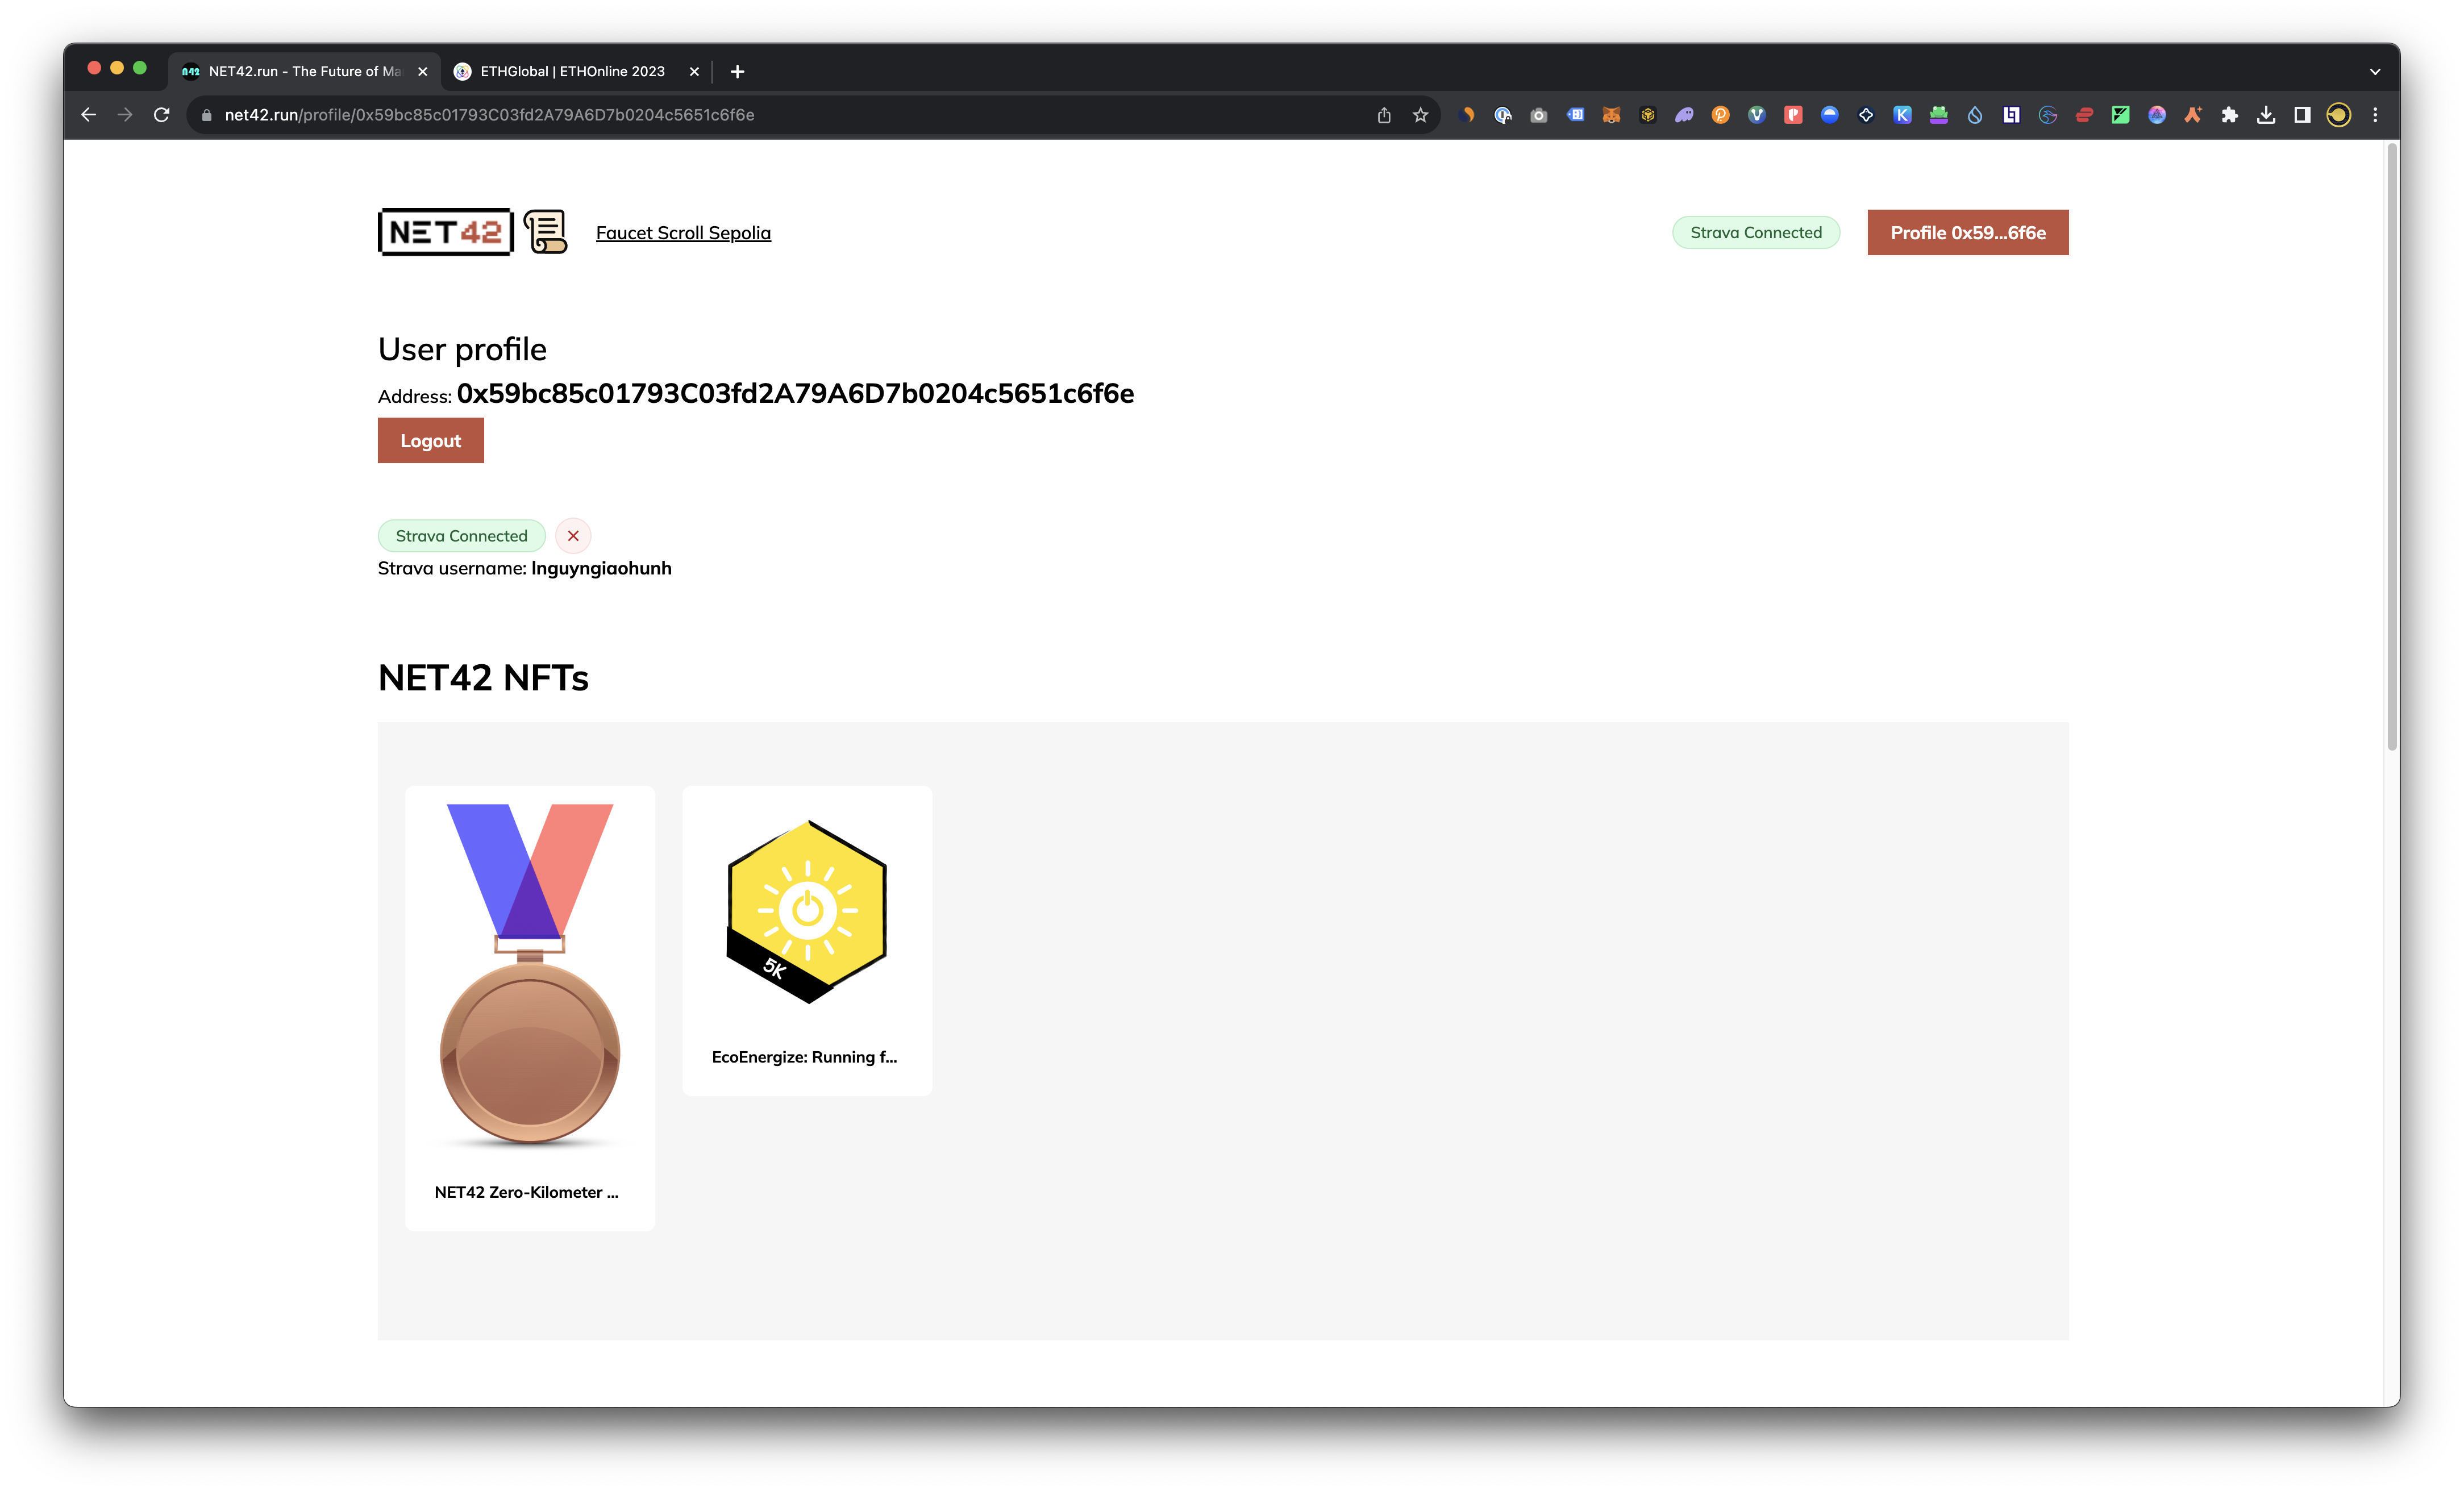Open Faucet Scroll Sepolia link

coord(683,233)
